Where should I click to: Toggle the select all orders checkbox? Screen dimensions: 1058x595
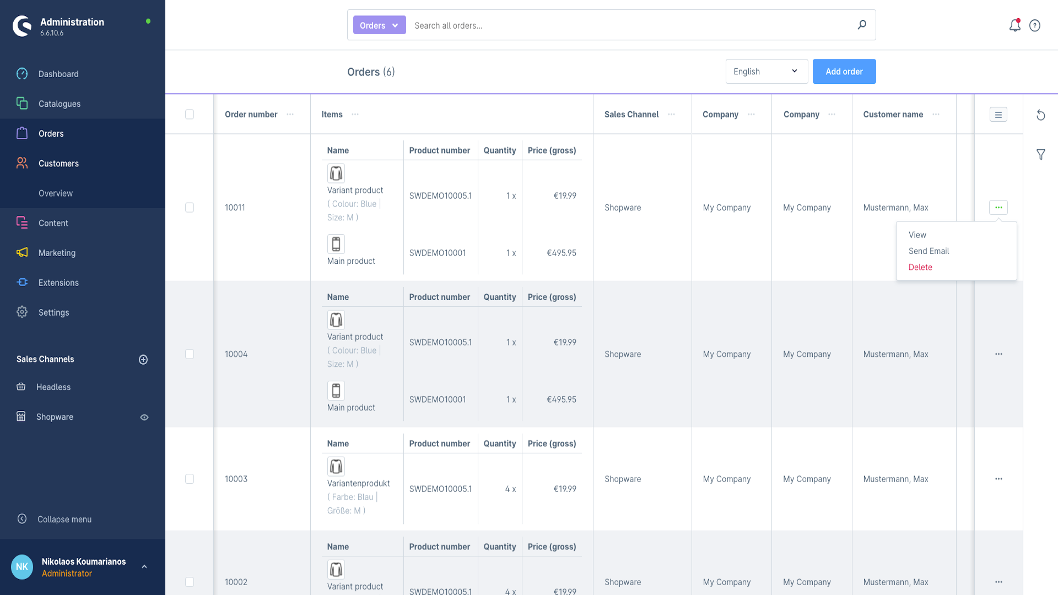190,115
